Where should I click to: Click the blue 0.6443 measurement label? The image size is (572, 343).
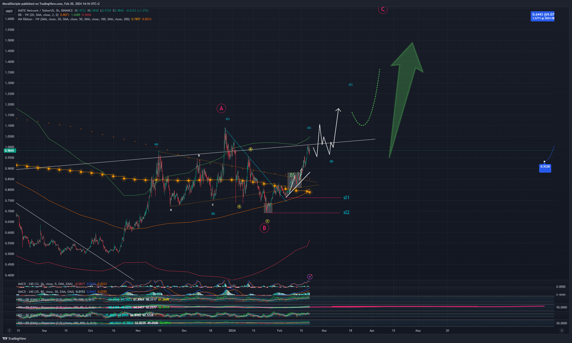pos(543,16)
